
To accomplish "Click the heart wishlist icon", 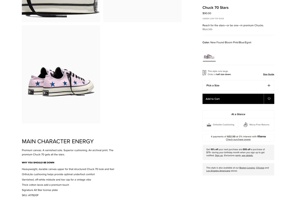I will click(x=269, y=99).
